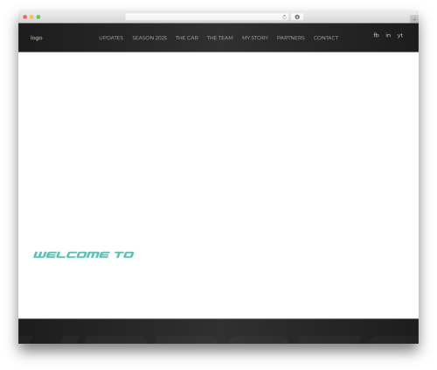The image size is (437, 370).
Task: Click the browser address bar
Action: (207, 17)
